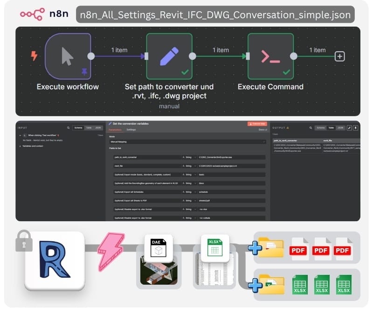Click the warning icon beside OUTPUT heading
The height and width of the screenshot is (315, 373).
tap(288, 128)
